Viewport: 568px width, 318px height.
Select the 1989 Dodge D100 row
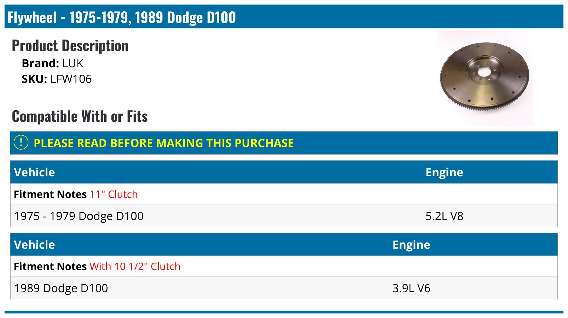[x=61, y=288]
